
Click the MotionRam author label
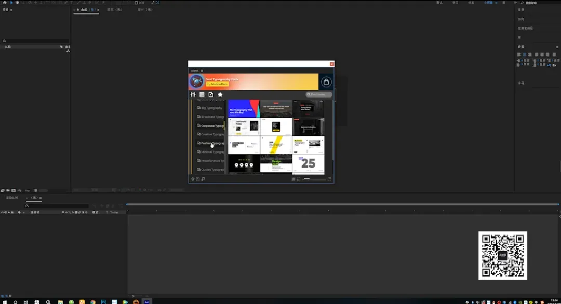pos(218,84)
